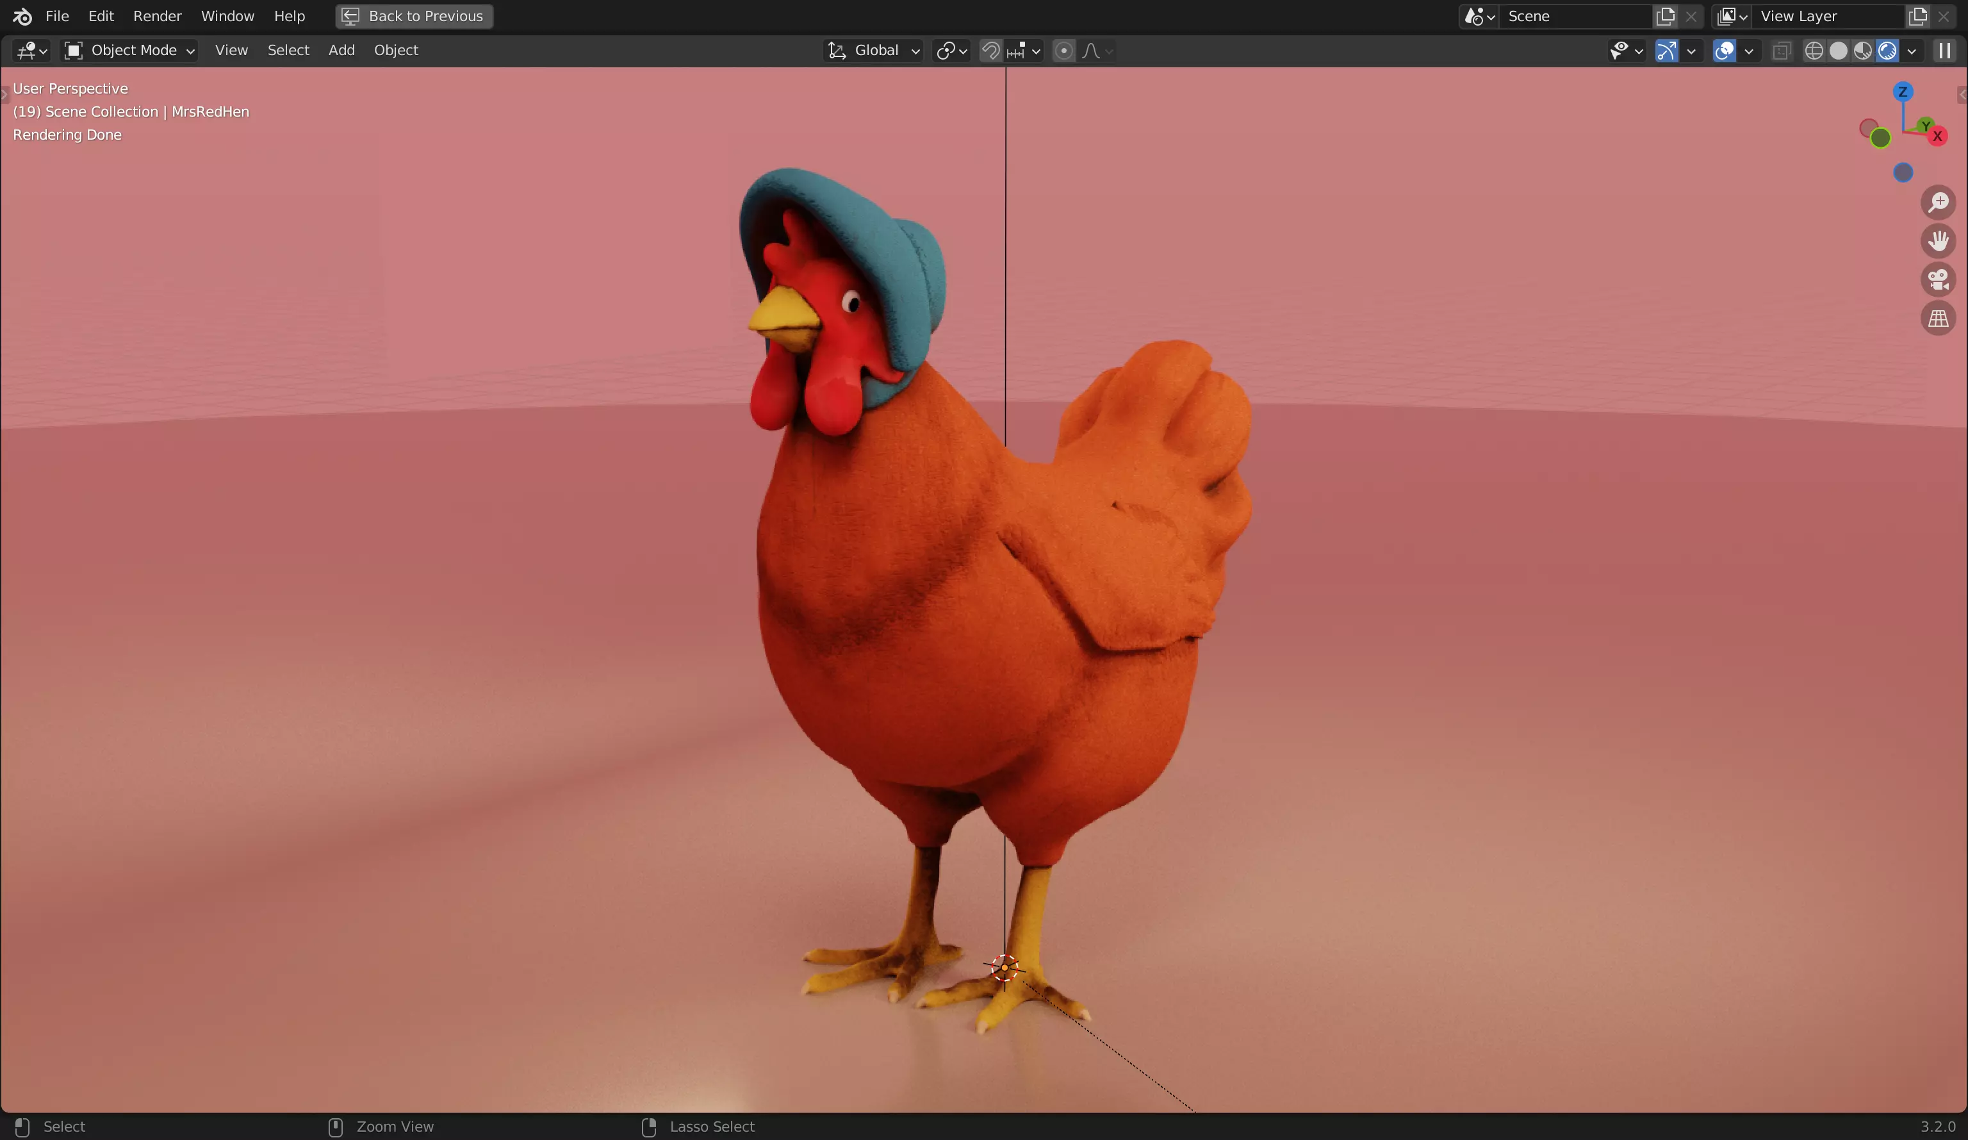Click the User Perspective viewport label
This screenshot has width=1968, height=1140.
tap(70, 89)
